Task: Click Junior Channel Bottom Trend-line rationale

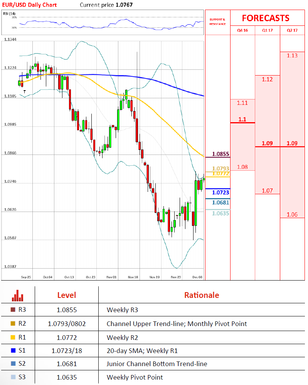Action: pyautogui.click(x=157, y=364)
